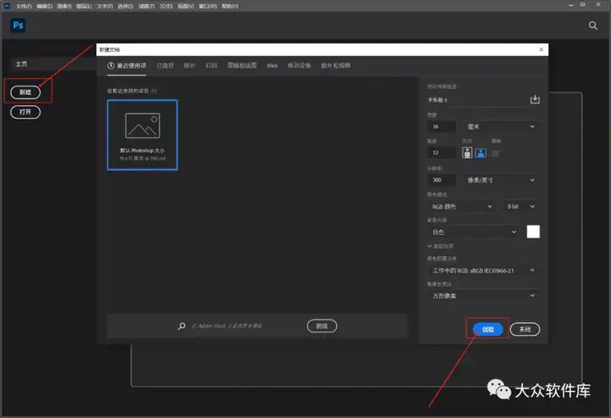Click the small Ps icon in title bar

[6, 6]
